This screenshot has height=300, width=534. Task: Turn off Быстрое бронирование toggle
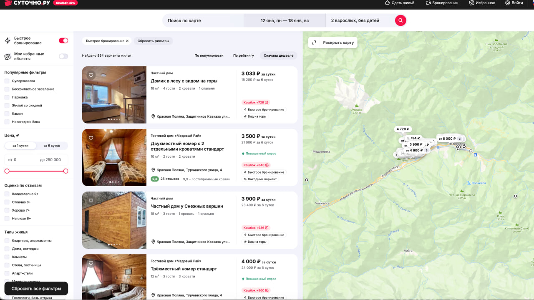(63, 40)
